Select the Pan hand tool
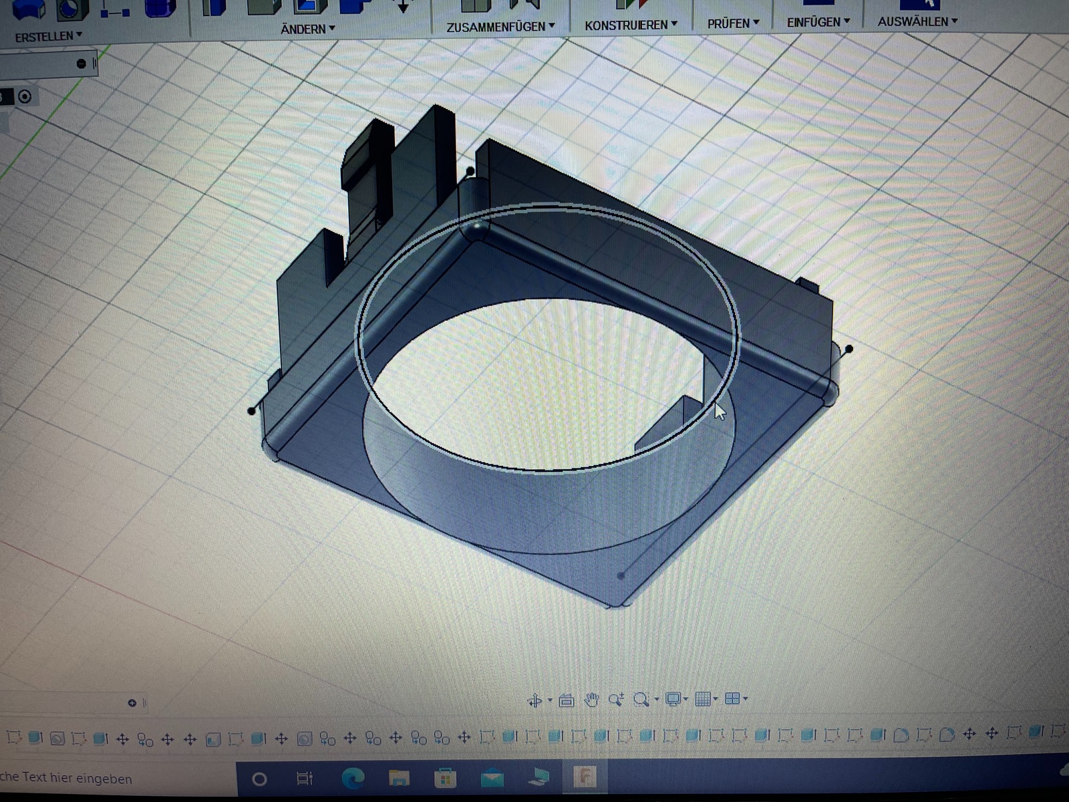Viewport: 1069px width, 802px height. pyautogui.click(x=591, y=700)
